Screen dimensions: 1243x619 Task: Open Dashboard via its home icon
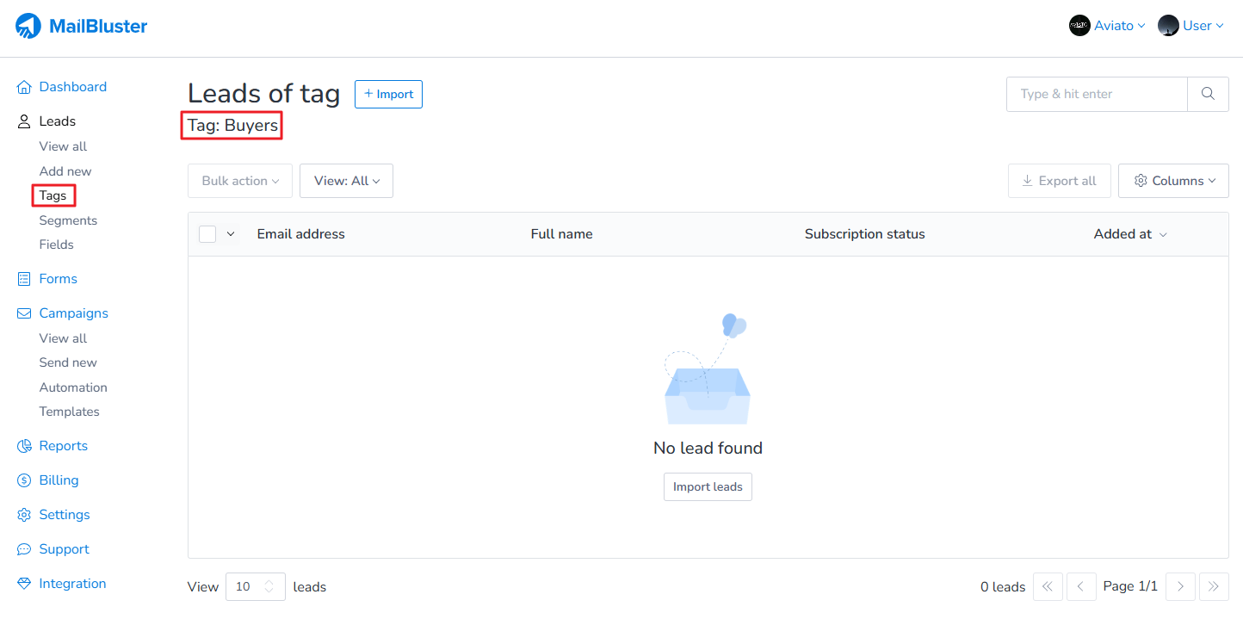pyautogui.click(x=24, y=87)
